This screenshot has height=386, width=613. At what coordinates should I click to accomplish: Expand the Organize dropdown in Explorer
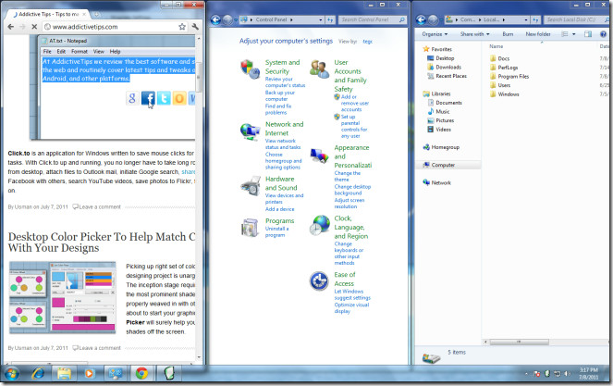pos(435,34)
